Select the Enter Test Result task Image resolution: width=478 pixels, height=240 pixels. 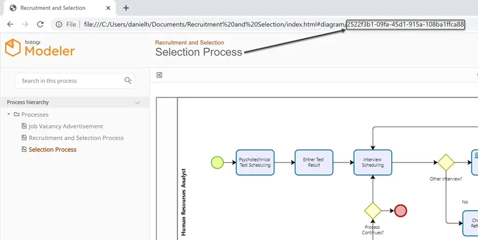[314, 163]
